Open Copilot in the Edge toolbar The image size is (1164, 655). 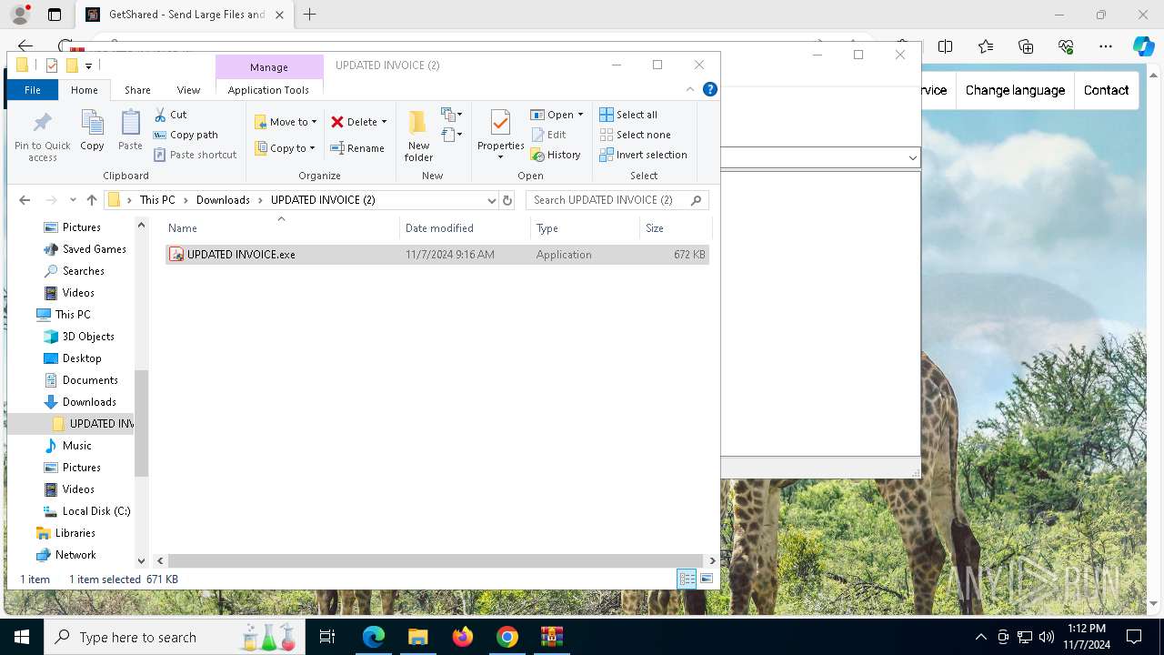1143,46
